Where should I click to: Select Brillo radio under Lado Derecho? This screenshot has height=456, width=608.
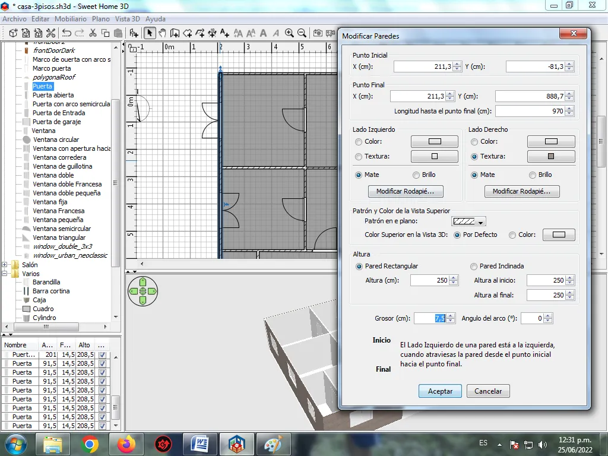(533, 175)
